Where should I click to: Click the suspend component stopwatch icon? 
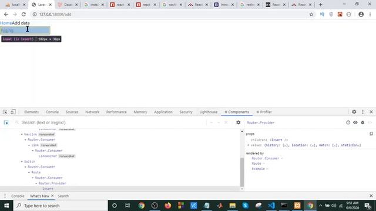coord(348,122)
